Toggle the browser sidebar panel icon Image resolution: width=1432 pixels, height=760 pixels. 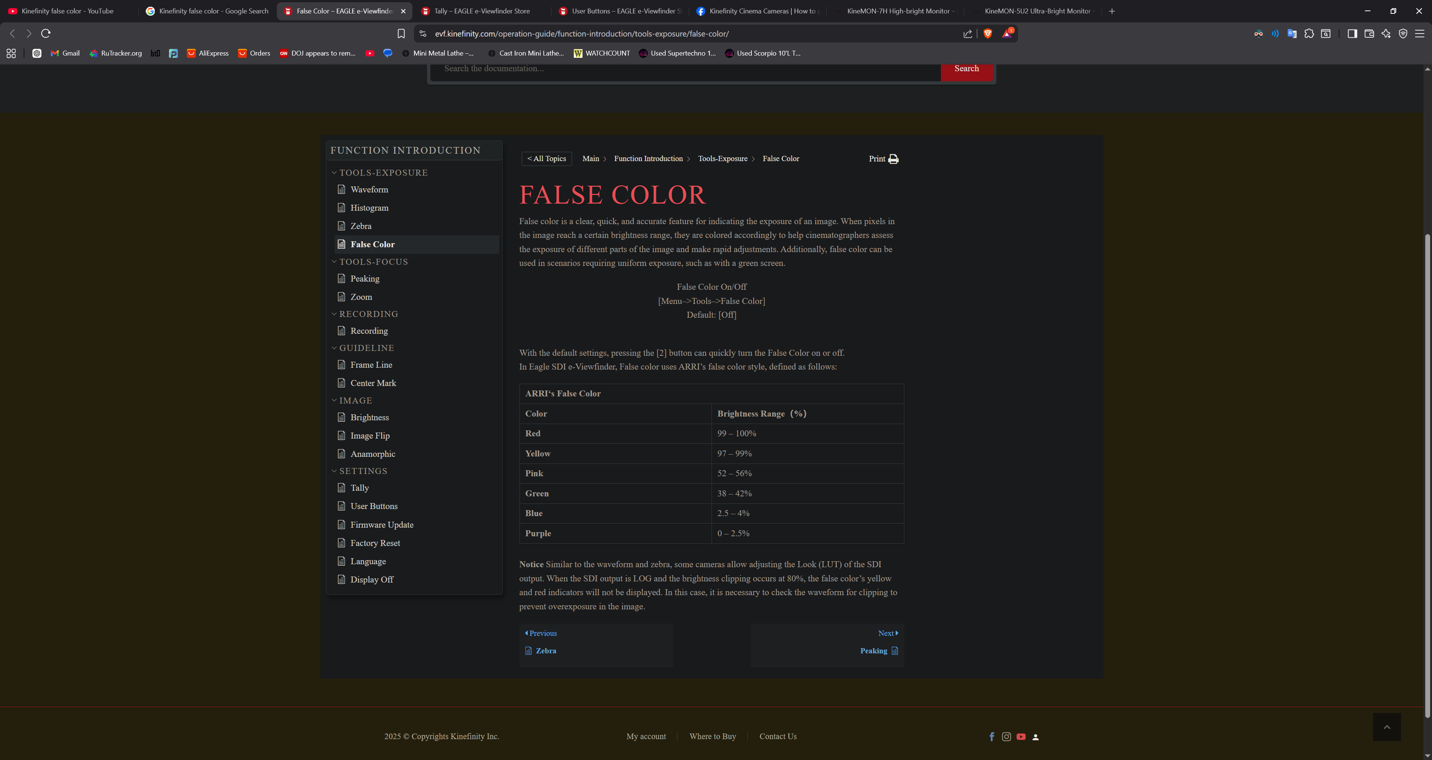(x=1352, y=34)
